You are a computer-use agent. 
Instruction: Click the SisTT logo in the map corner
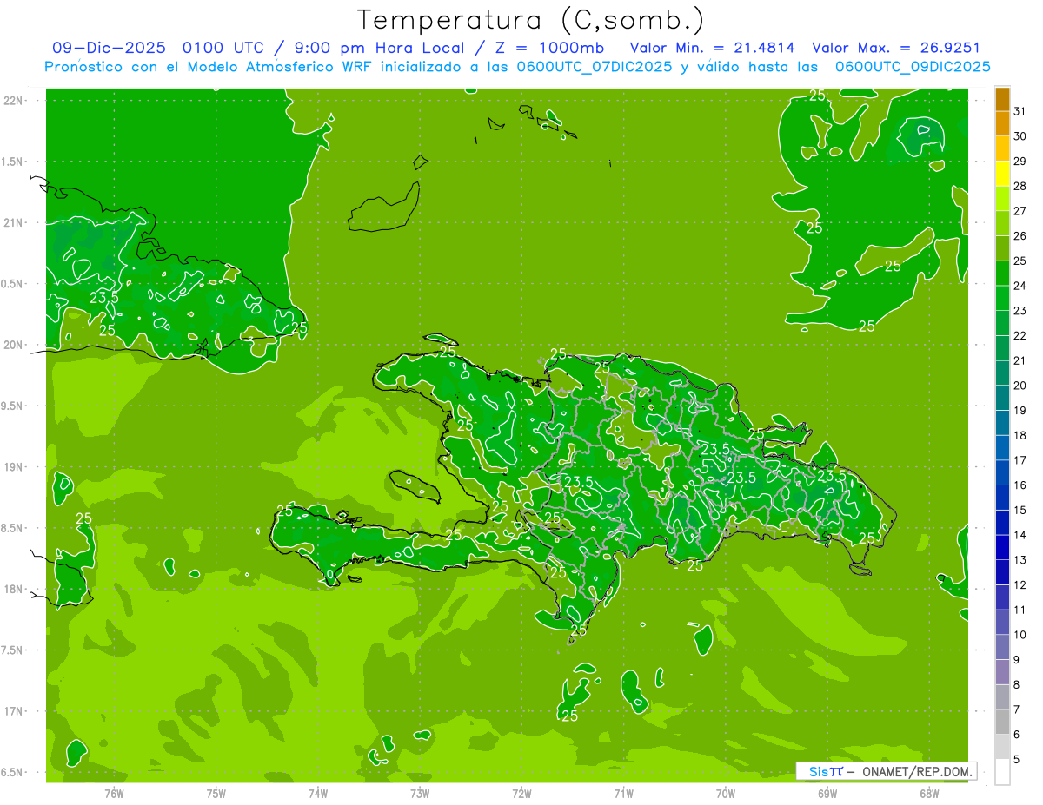[826, 771]
